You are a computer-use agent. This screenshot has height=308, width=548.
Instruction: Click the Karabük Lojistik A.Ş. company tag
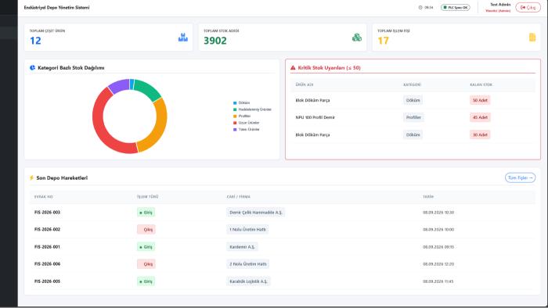[248, 281]
